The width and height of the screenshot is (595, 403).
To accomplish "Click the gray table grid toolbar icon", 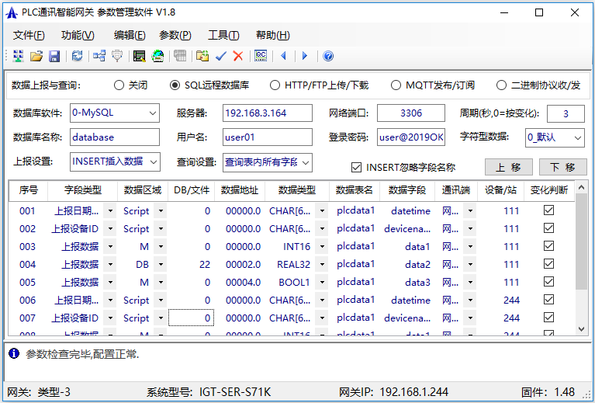I will click(180, 56).
